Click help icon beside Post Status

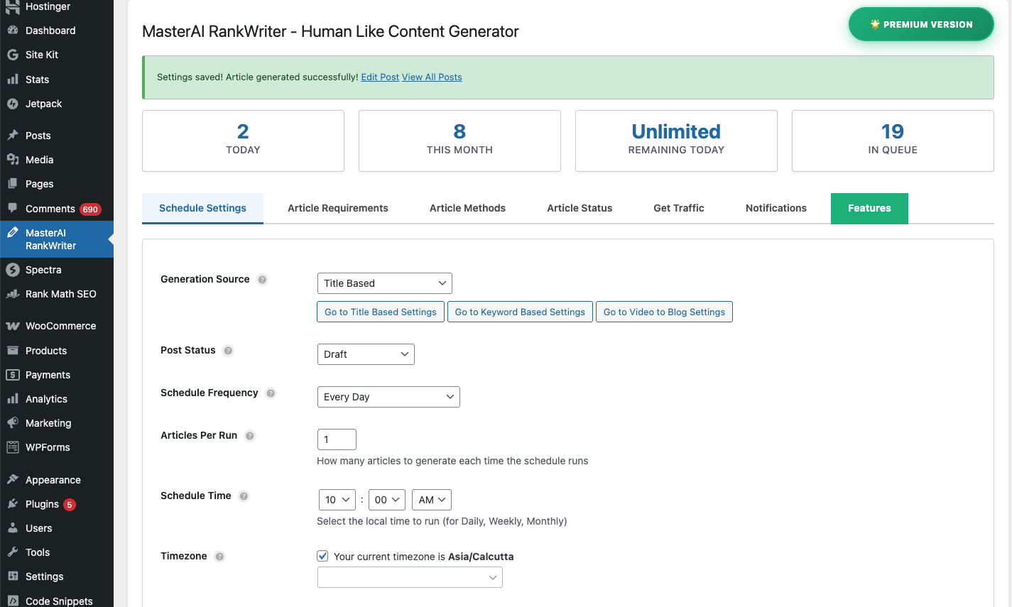pyautogui.click(x=228, y=351)
